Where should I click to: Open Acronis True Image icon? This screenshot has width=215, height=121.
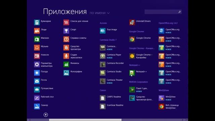point(102,31)
